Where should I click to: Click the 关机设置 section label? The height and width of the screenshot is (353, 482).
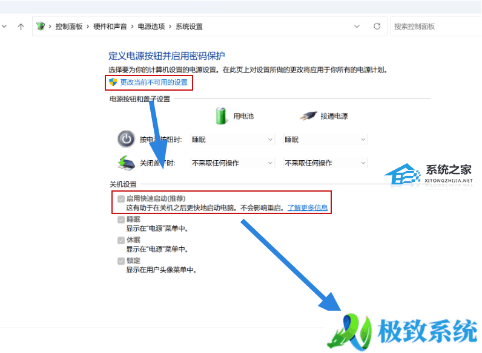123,184
